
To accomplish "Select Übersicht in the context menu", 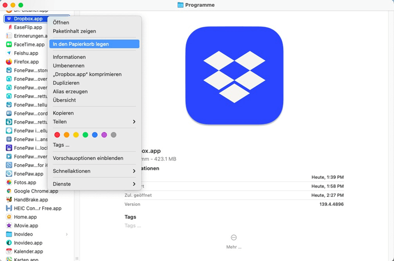I will [94, 100].
